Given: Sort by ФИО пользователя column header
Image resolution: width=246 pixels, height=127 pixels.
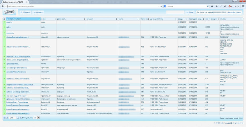Looking at the screenshot, I should (23, 19).
